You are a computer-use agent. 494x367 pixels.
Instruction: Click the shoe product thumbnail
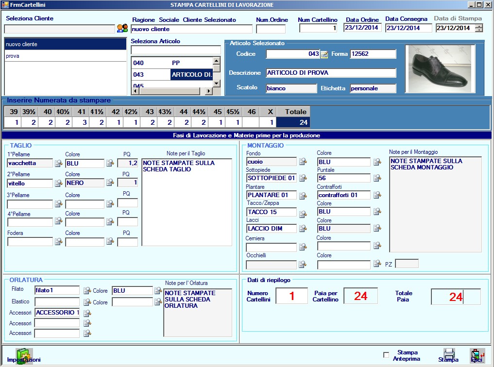click(440, 68)
